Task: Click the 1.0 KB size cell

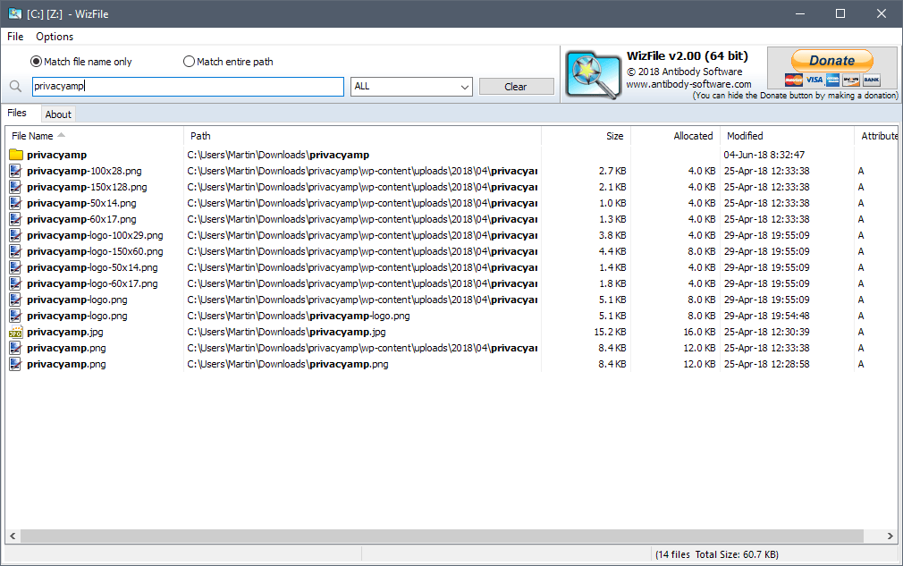Action: click(612, 203)
